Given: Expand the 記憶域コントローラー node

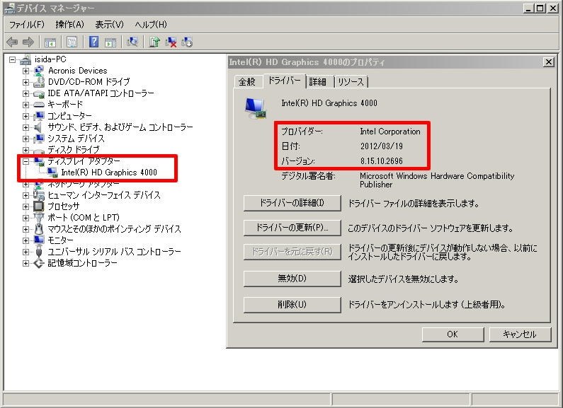Looking at the screenshot, I should coord(25,263).
